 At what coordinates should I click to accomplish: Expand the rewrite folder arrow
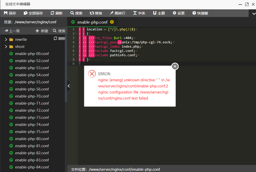tap(6, 39)
